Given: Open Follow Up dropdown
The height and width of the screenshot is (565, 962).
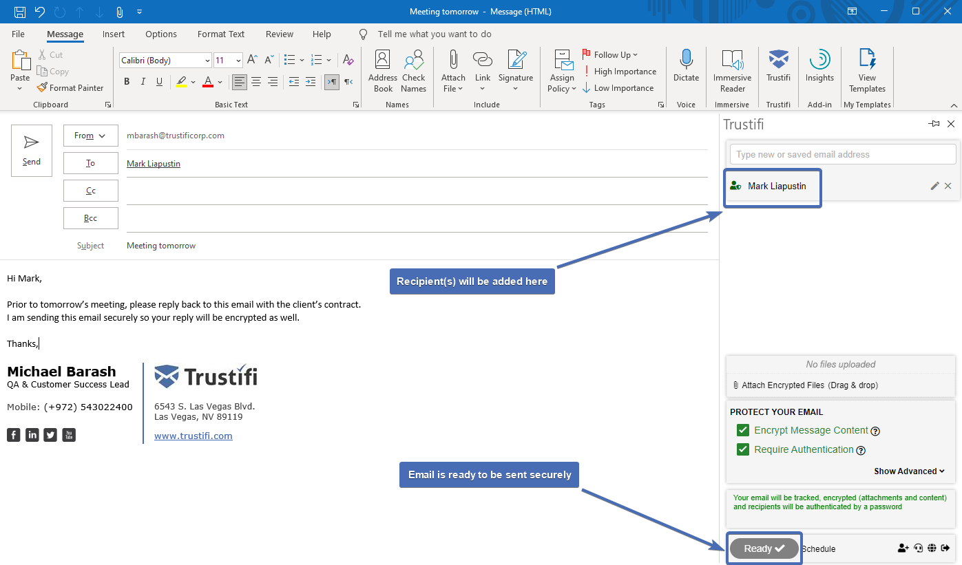Looking at the screenshot, I should pyautogui.click(x=610, y=55).
